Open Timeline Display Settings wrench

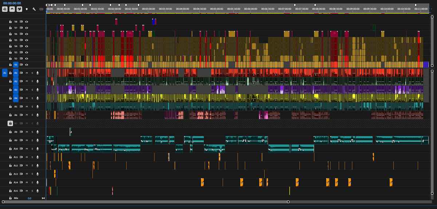34,9
